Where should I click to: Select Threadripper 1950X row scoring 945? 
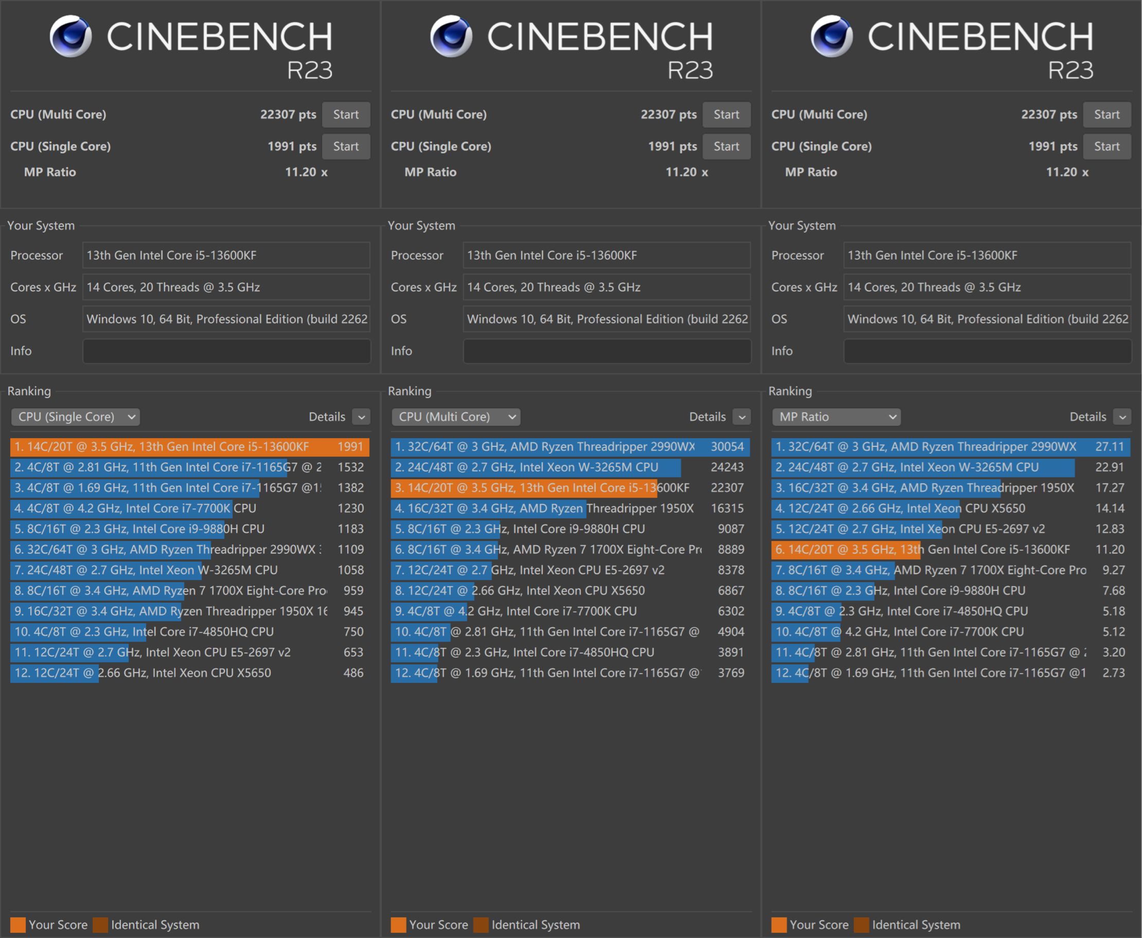190,611
